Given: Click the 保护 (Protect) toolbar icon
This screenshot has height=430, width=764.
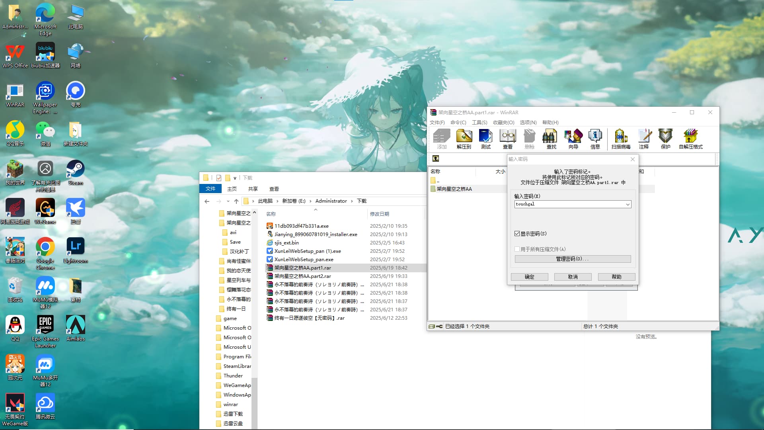Looking at the screenshot, I should point(666,139).
